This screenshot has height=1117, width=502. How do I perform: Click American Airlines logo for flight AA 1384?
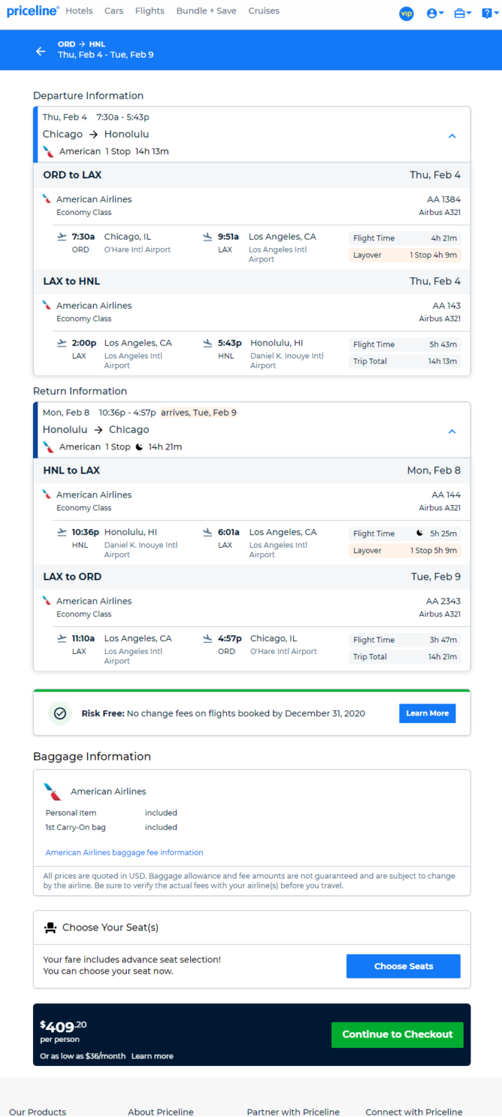[x=47, y=199]
